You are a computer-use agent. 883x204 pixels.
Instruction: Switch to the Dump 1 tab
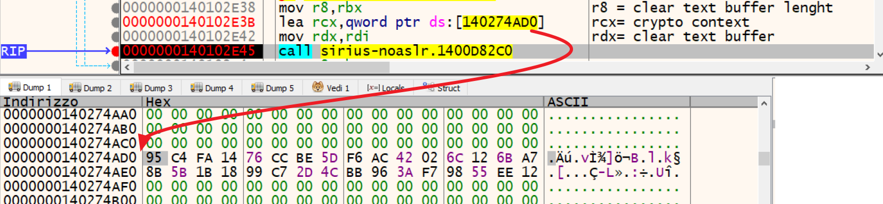[30, 88]
